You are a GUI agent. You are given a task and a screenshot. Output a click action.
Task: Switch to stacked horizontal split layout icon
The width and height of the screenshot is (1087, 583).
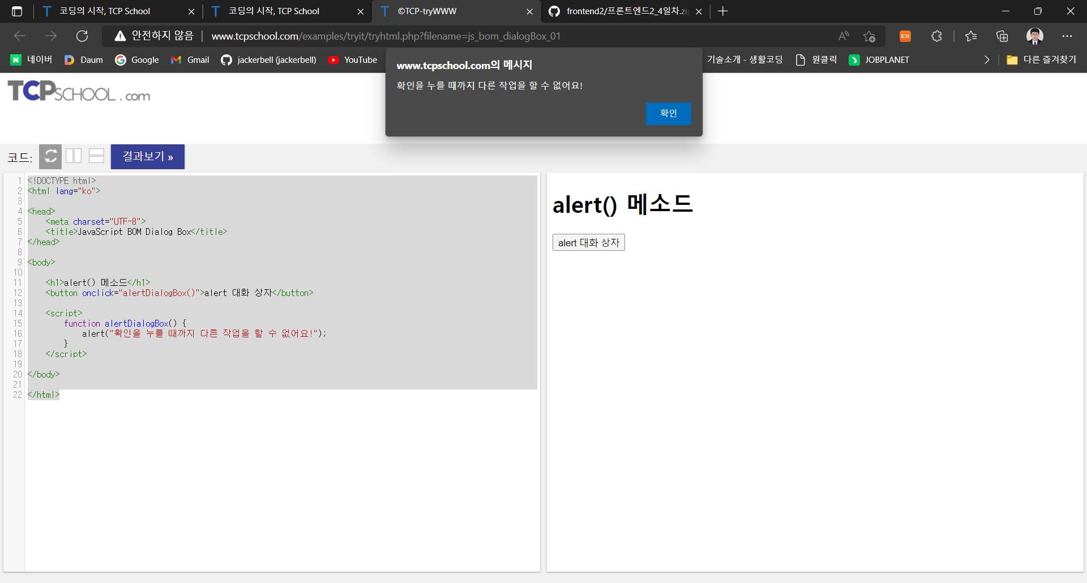pos(97,156)
